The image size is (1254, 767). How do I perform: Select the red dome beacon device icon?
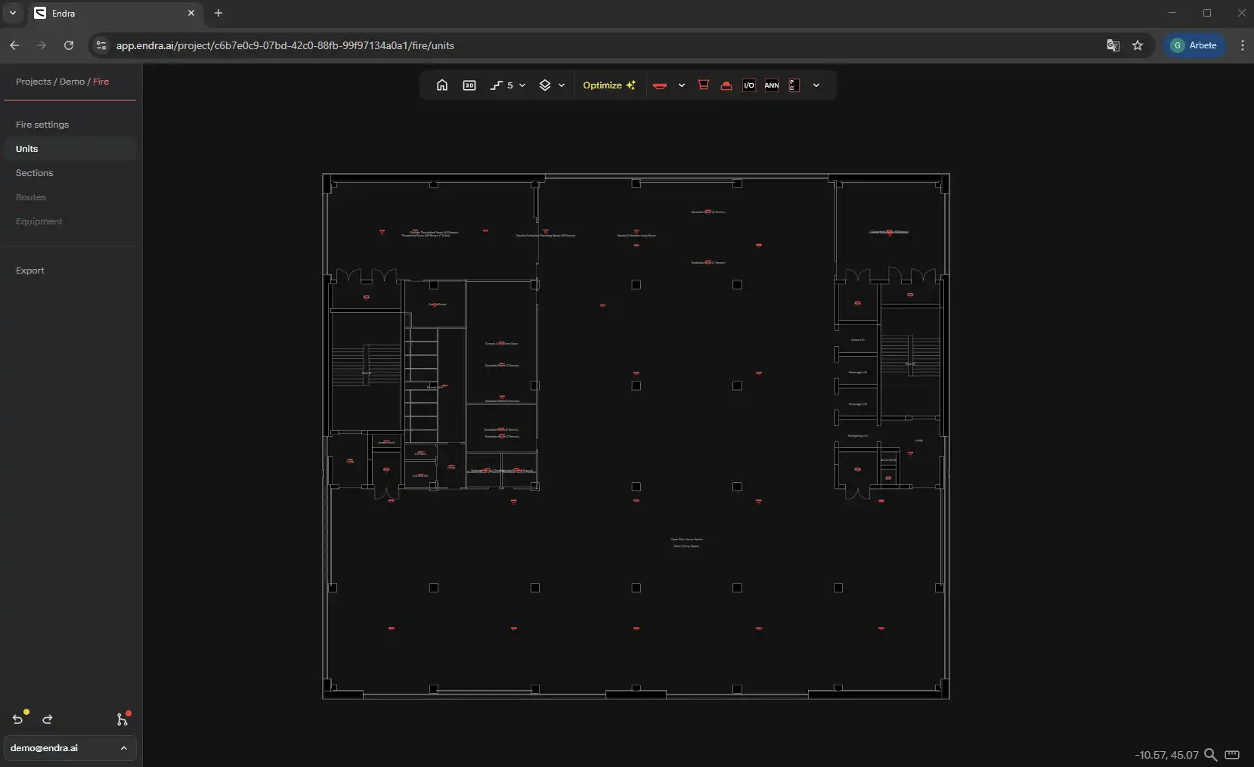point(726,85)
